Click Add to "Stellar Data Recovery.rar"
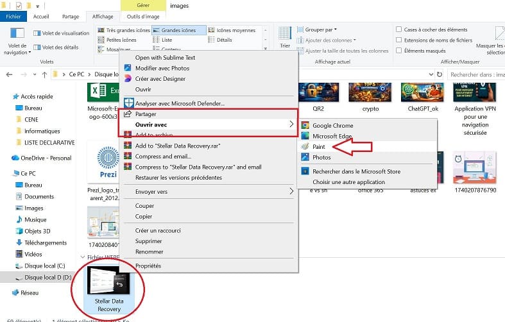505x322 pixels. (x=178, y=146)
